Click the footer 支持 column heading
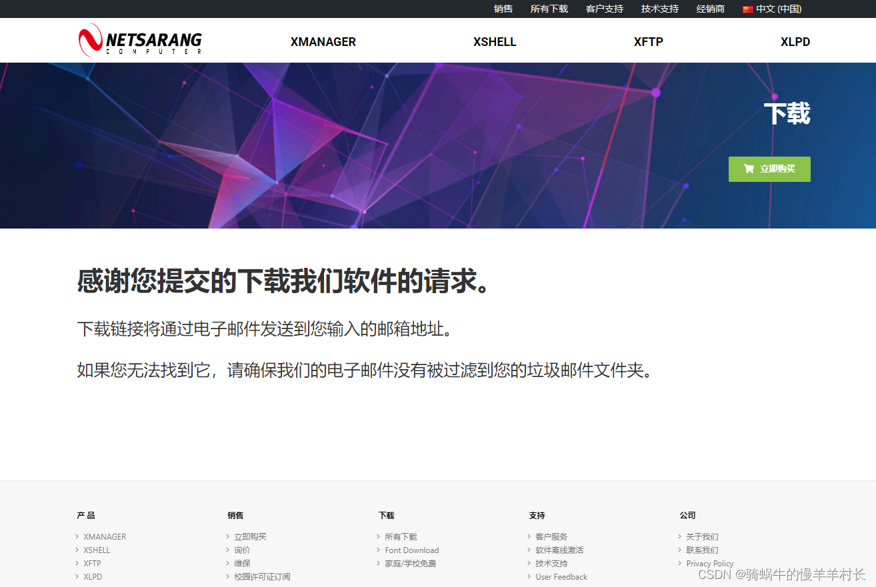The width and height of the screenshot is (876, 587). coord(537,515)
